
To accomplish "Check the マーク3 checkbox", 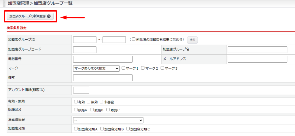I will (x=162, y=68).
